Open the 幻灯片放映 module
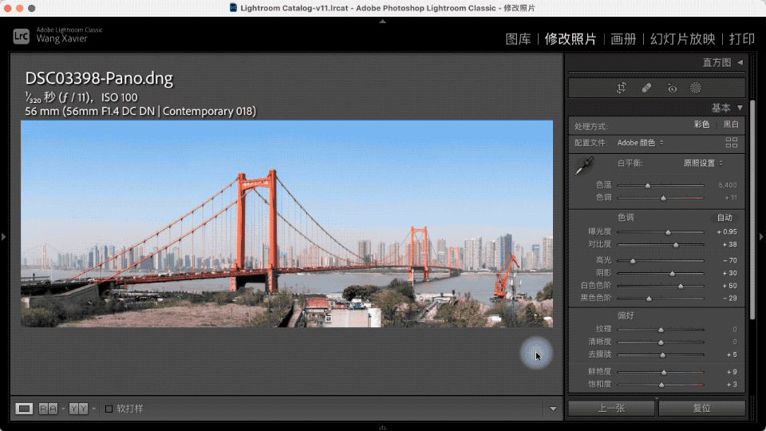 point(682,39)
